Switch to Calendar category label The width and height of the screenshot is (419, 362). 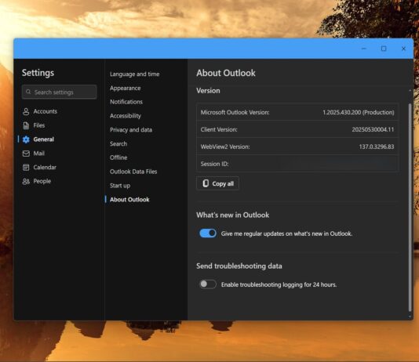[x=45, y=167]
